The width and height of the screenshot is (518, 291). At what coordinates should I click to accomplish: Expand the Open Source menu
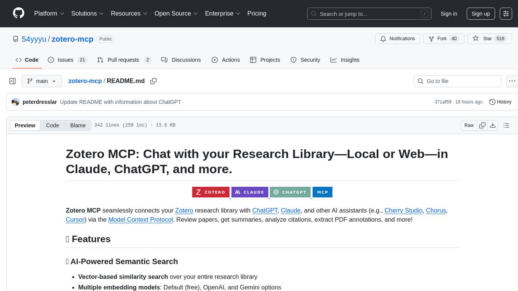[176, 13]
